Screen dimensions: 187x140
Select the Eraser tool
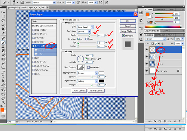tap(3, 55)
